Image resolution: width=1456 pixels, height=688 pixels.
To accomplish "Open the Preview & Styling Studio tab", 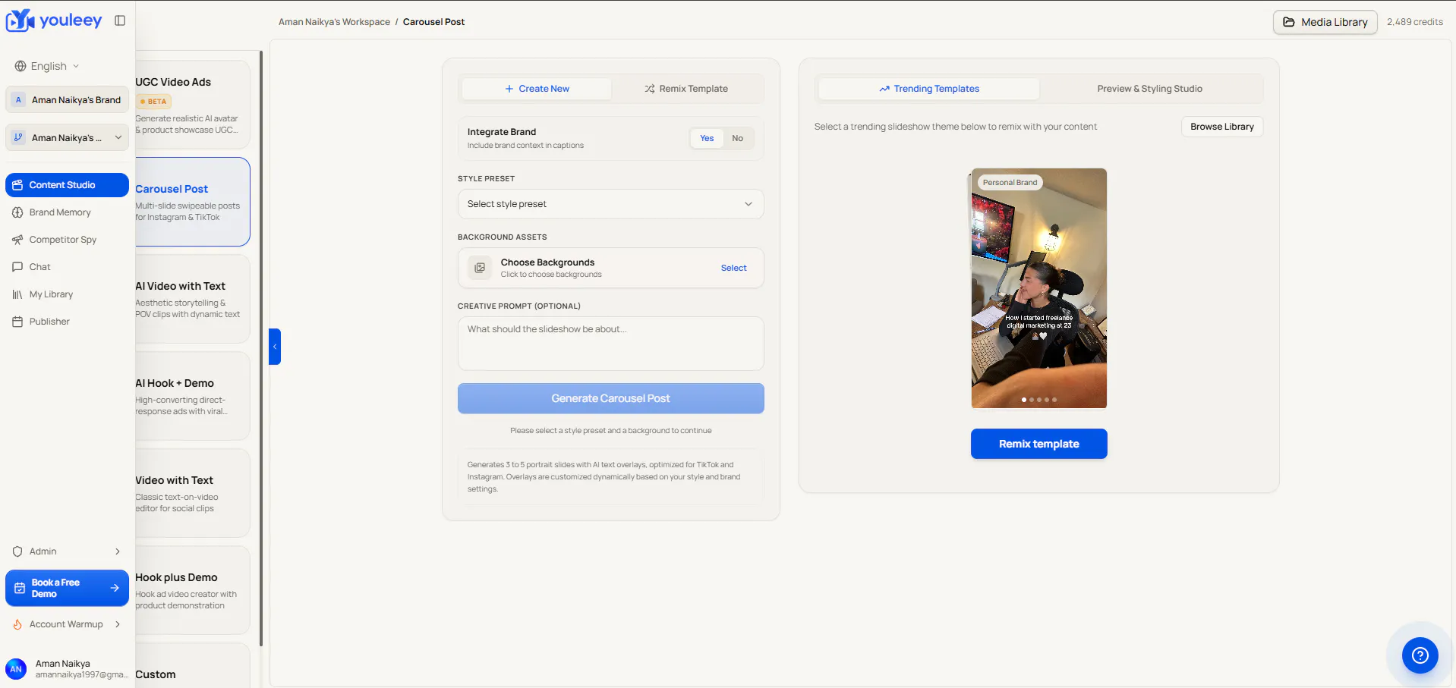I will (1150, 89).
